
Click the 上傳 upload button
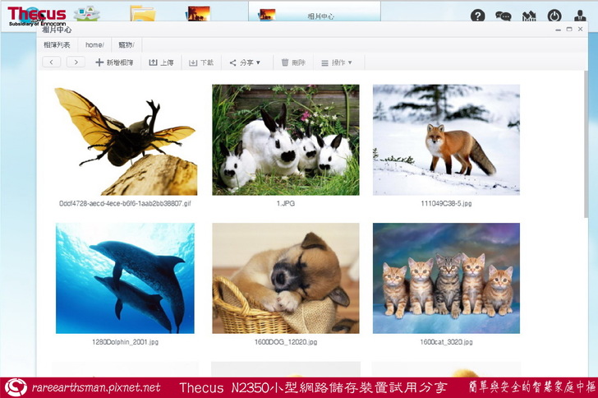click(x=161, y=62)
